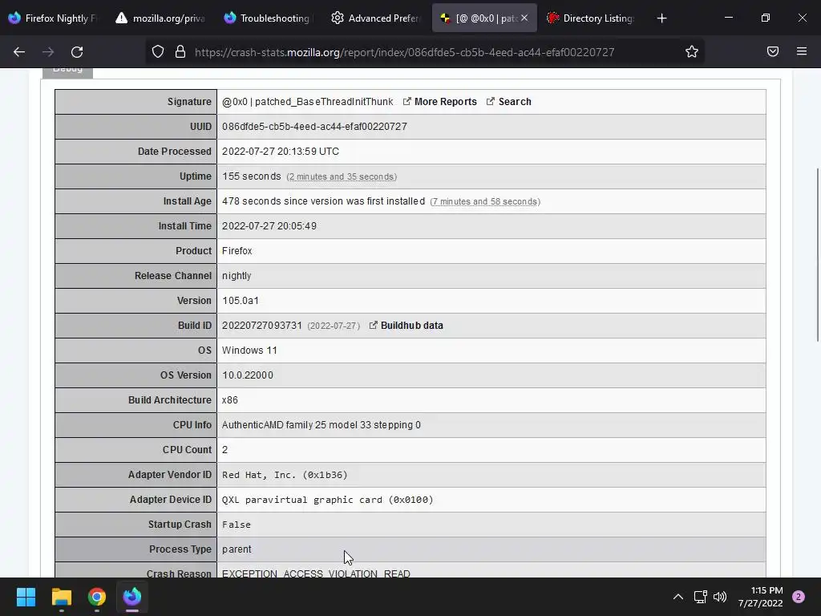Screen dimensions: 821x616
Task: Go back to the previous page
Action: 19,52
